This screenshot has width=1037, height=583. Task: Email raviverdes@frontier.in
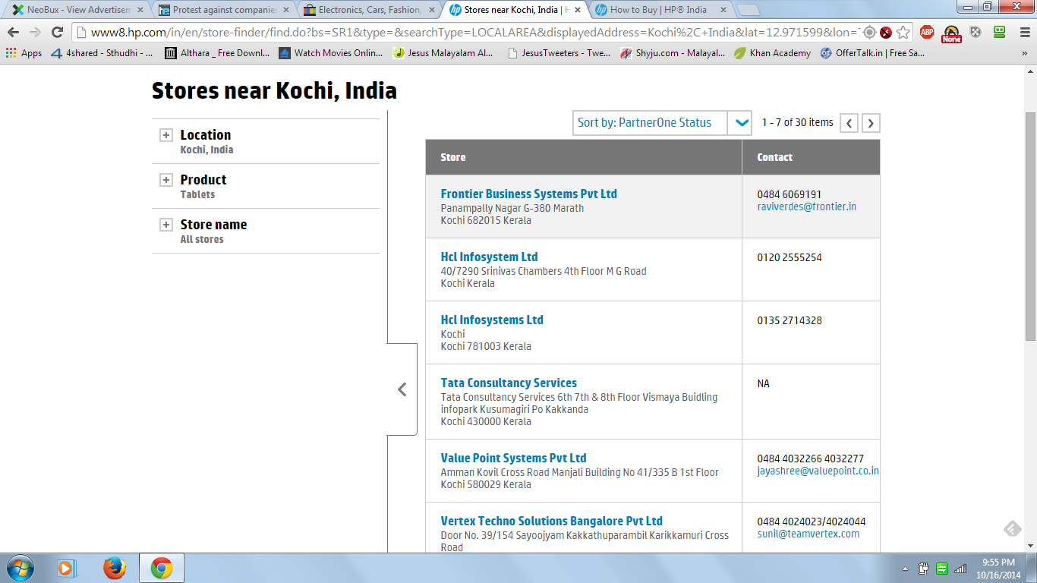(806, 206)
